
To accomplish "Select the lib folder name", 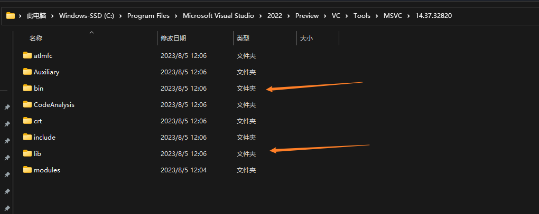I will [x=38, y=153].
